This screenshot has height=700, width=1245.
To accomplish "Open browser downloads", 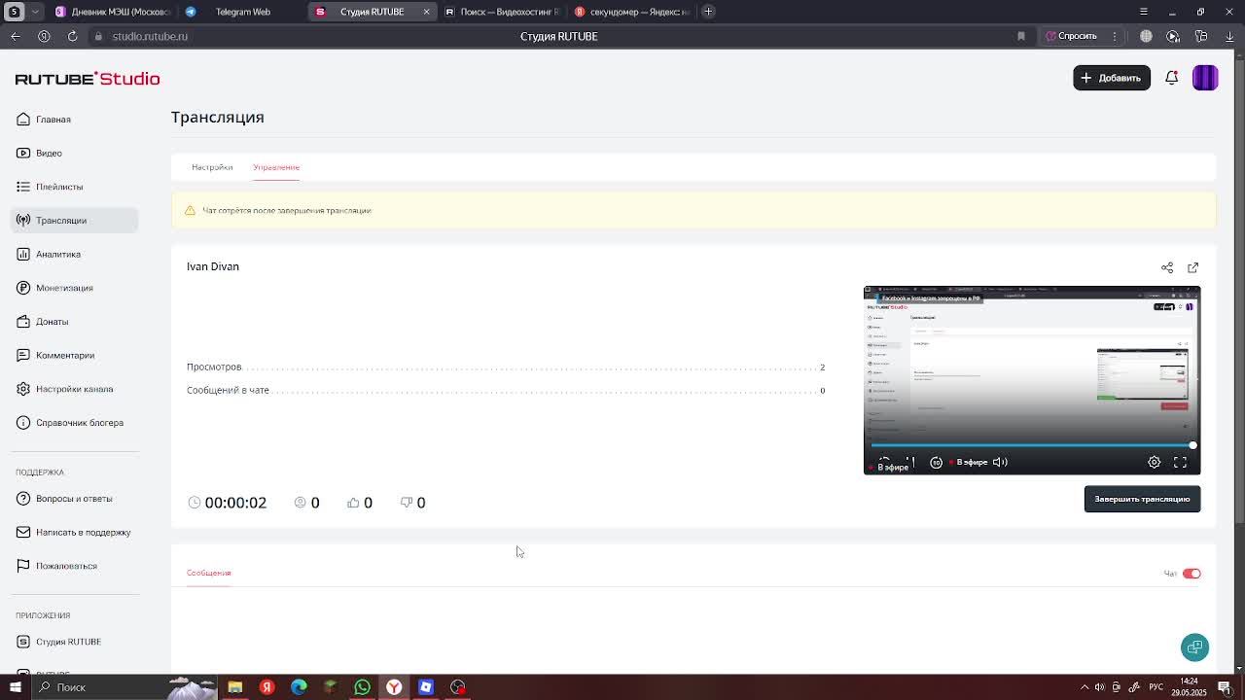I will coord(1229,36).
